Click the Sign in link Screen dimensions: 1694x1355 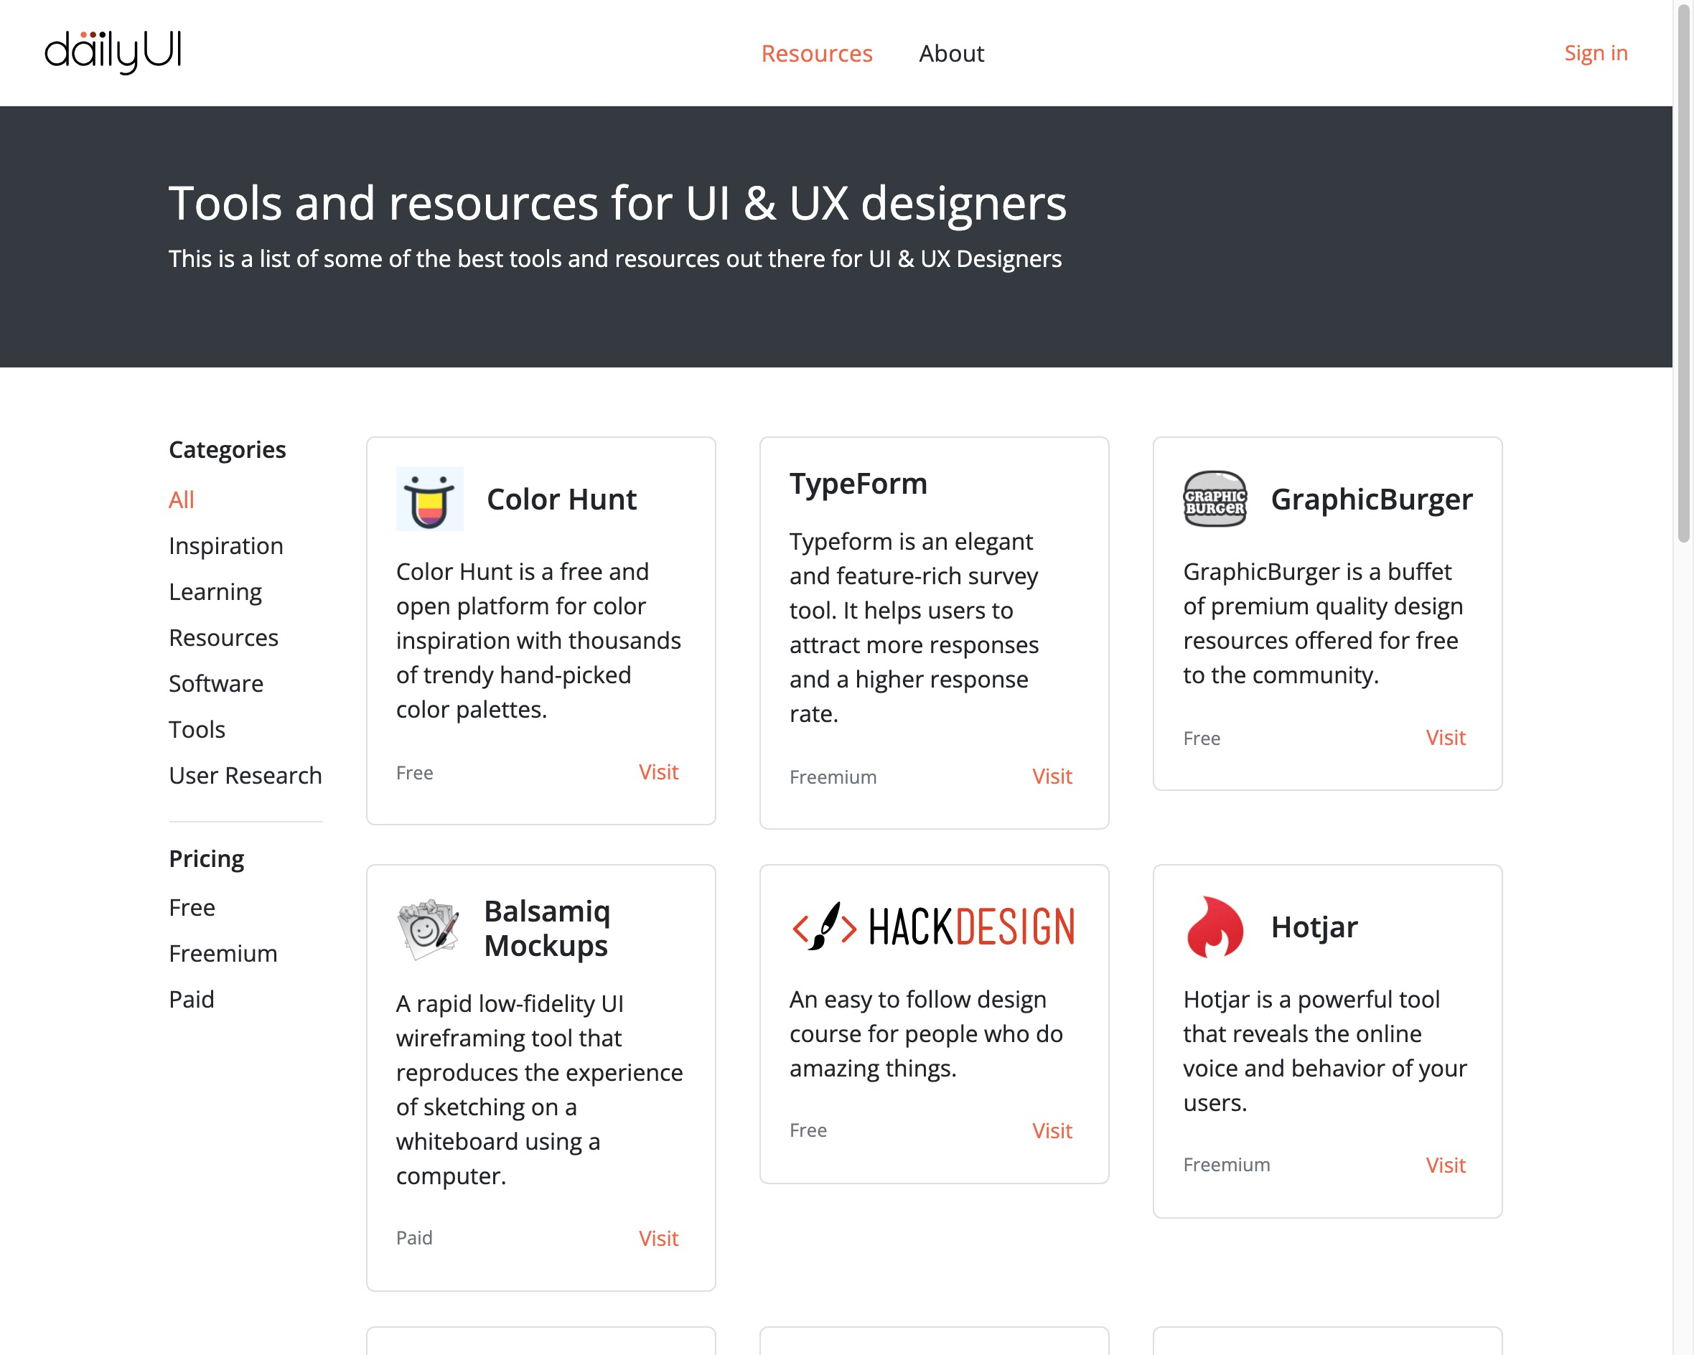[x=1595, y=52]
